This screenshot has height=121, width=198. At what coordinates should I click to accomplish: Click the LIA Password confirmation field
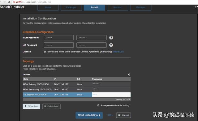pyautogui.click(x=92, y=45)
